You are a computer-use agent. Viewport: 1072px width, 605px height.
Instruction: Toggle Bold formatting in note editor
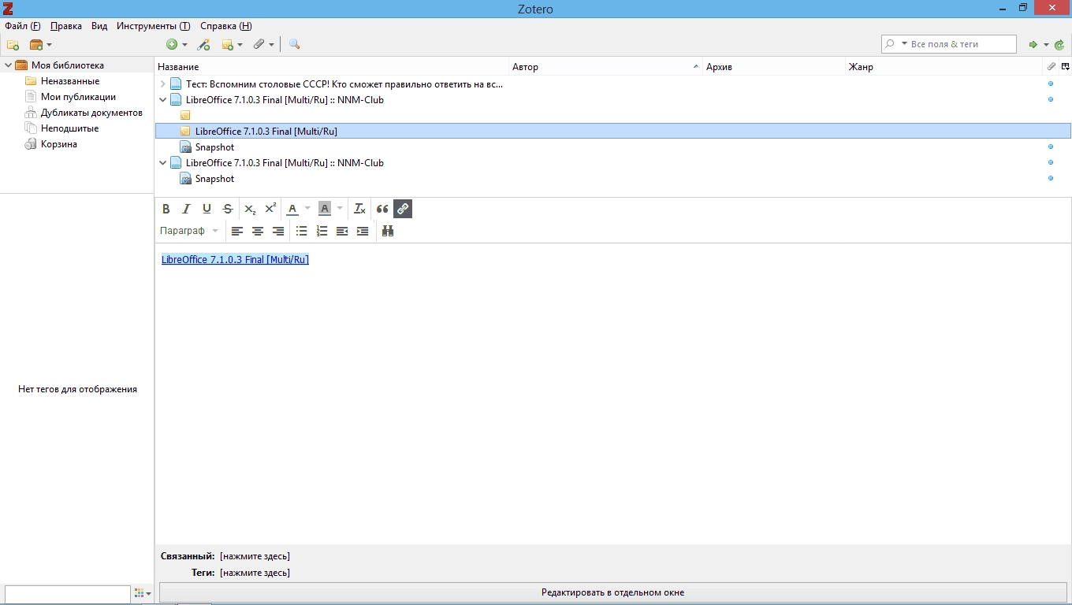point(166,209)
